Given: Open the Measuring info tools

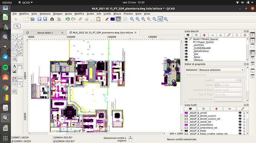Looking at the screenshot, I should (x=20, y=79).
